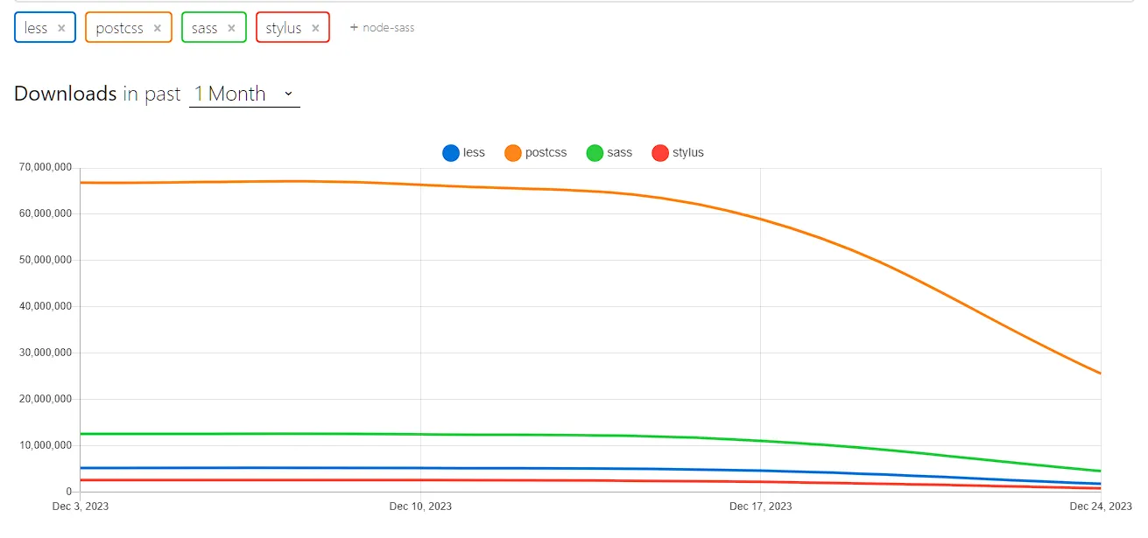Click the sass tag label
Viewport: 1148px width, 538px height.
[x=204, y=28]
